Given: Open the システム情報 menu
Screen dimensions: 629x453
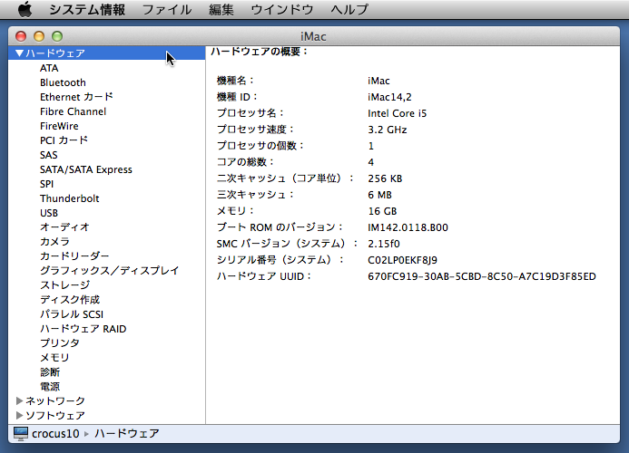Looking at the screenshot, I should click(87, 9).
